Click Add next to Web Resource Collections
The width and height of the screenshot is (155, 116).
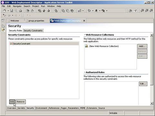pyautogui.click(x=142, y=46)
